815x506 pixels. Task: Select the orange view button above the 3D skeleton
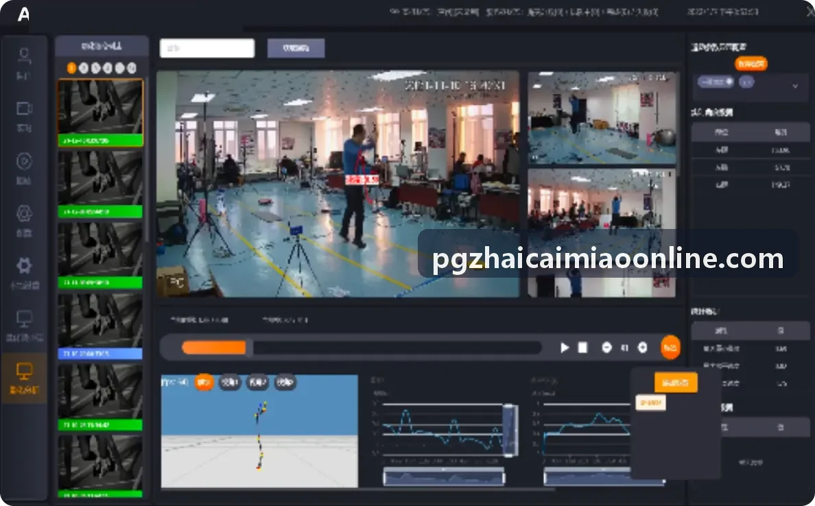pyautogui.click(x=204, y=383)
